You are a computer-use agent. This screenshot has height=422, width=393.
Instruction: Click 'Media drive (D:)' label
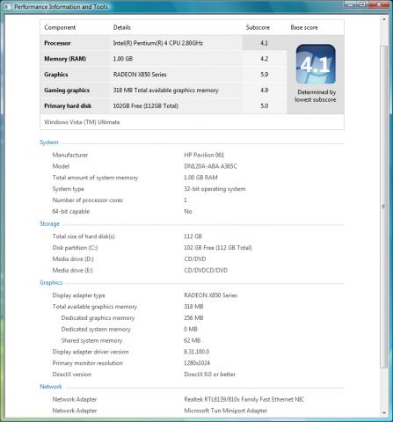pyautogui.click(x=73, y=259)
